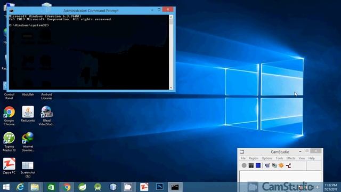Maximize the Command Prompt window
341x192 pixels.
pyautogui.click(x=159, y=10)
